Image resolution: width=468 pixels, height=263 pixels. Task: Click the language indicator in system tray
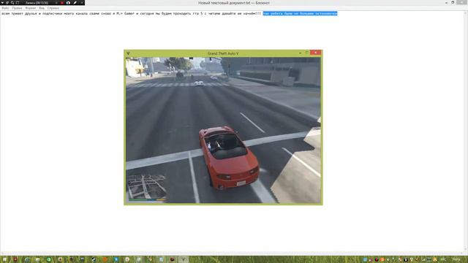click(x=443, y=260)
